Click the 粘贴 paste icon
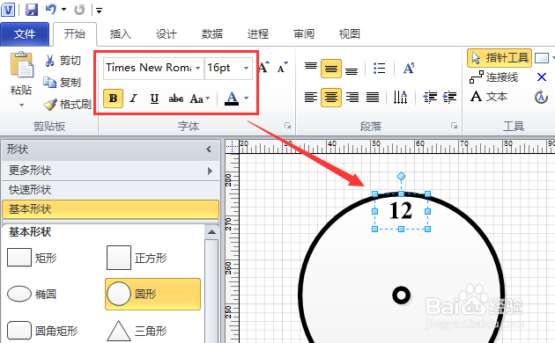 pyautogui.click(x=22, y=65)
